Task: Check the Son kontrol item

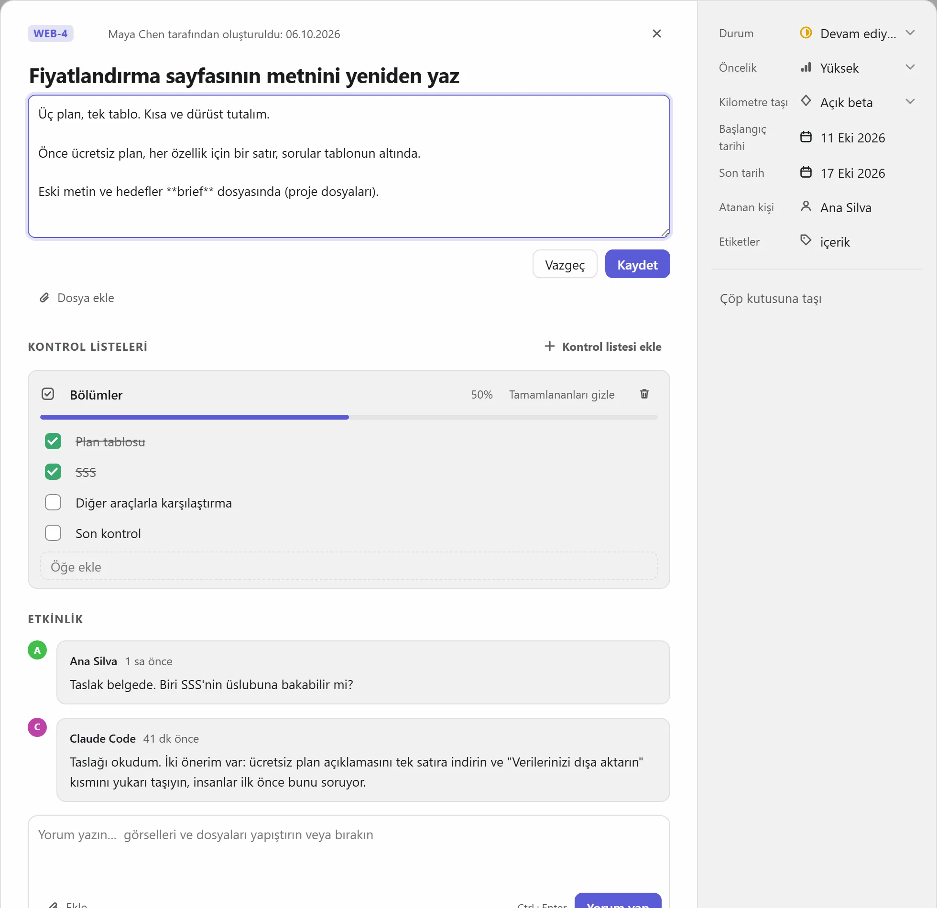Action: tap(53, 533)
